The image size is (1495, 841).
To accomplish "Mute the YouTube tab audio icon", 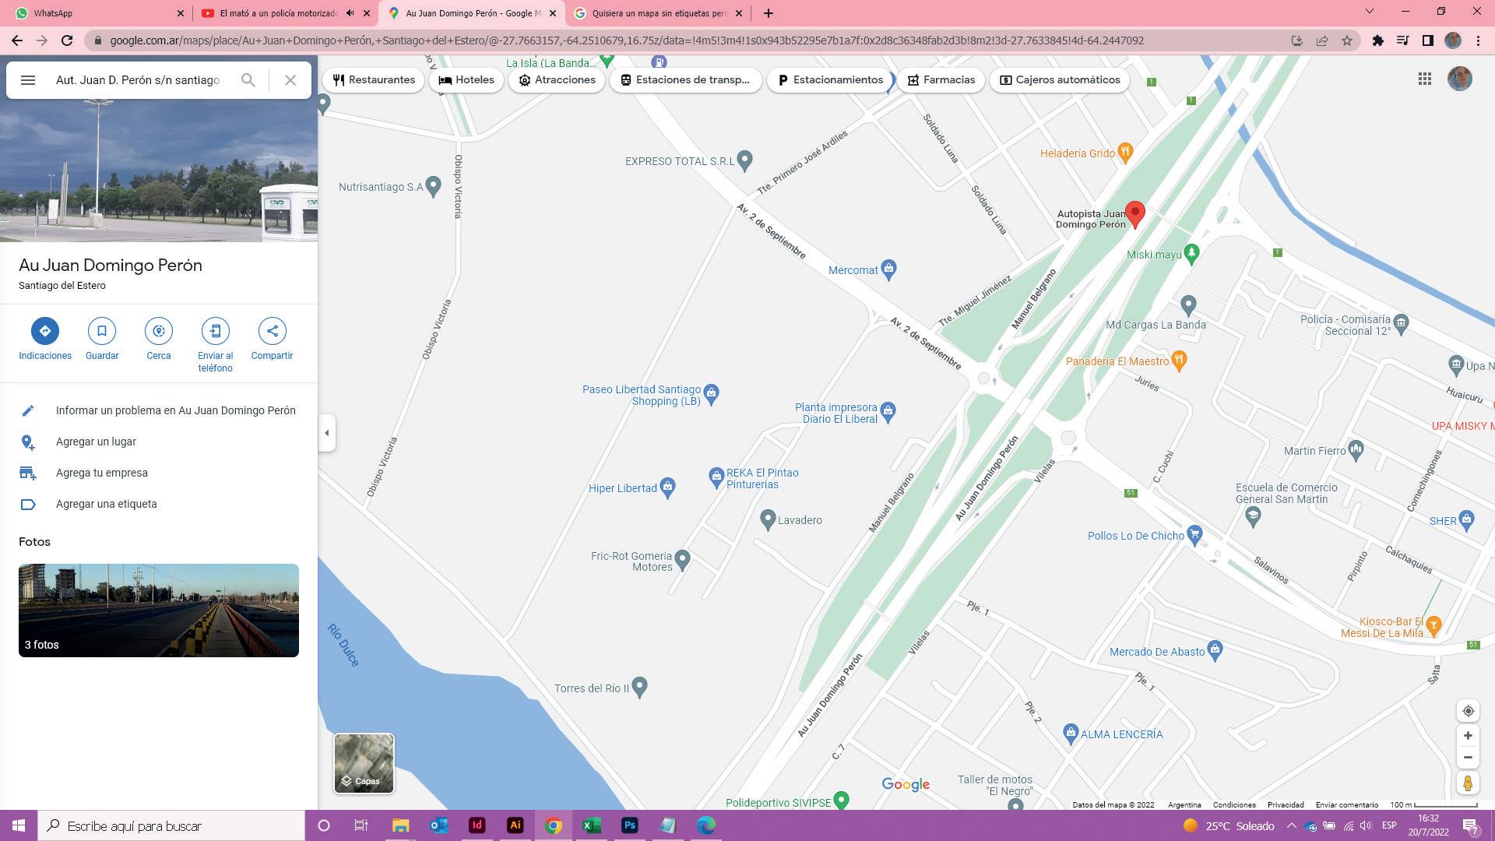I will 350,13.
